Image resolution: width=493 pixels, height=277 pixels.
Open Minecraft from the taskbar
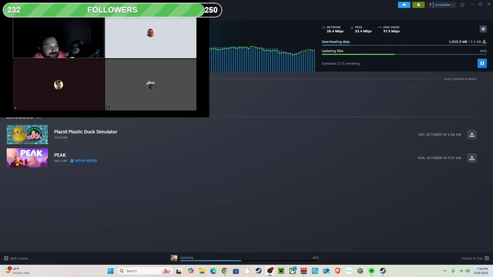point(281,271)
